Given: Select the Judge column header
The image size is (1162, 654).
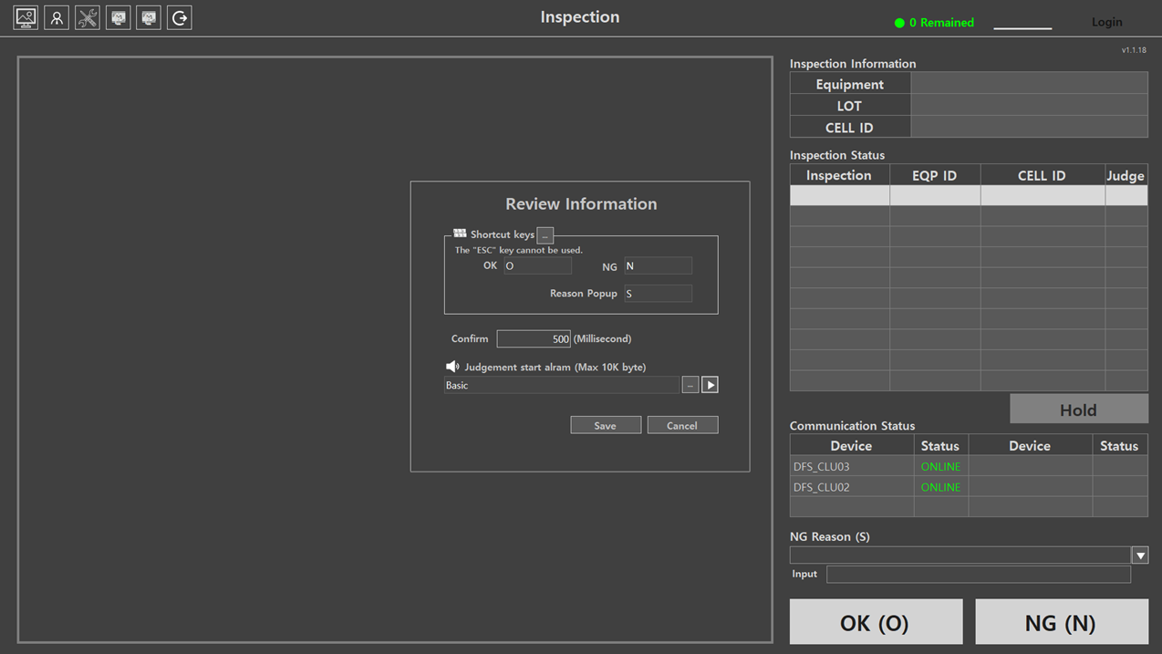Looking at the screenshot, I should coord(1126,175).
